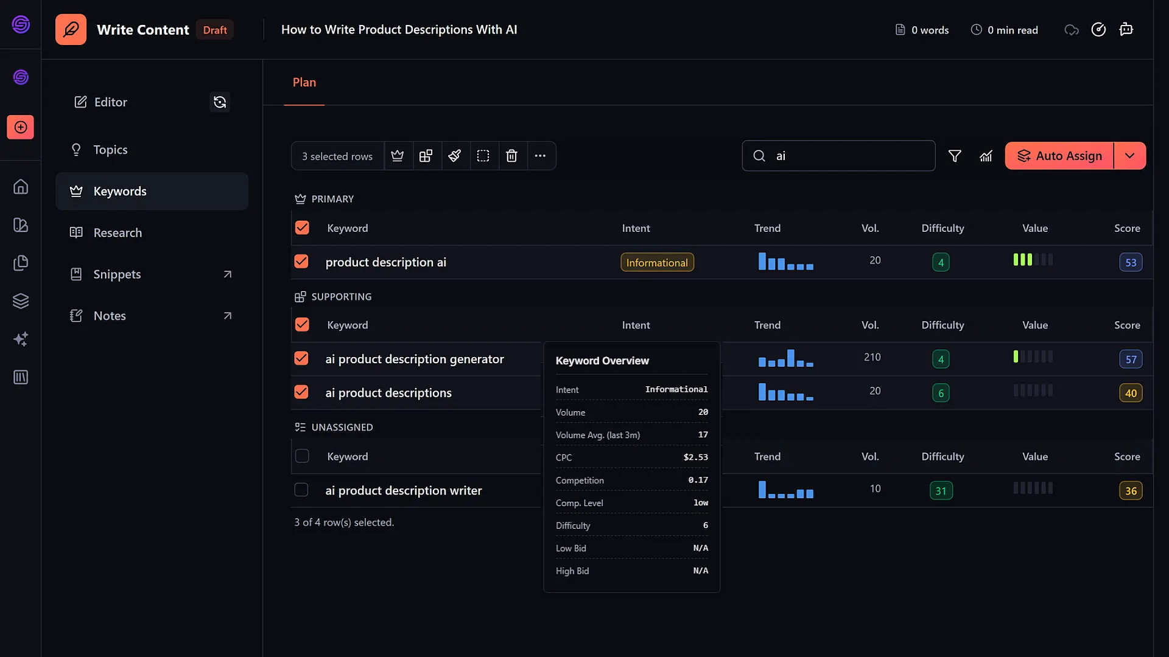
Task: Uncheck 'ai product description generator' checkbox
Action: pyautogui.click(x=301, y=358)
